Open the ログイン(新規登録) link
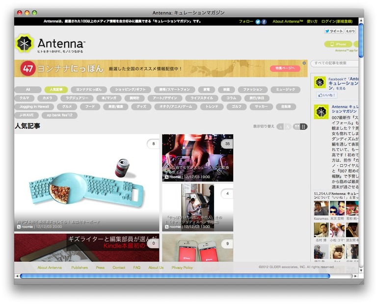The image size is (378, 304). 337,22
